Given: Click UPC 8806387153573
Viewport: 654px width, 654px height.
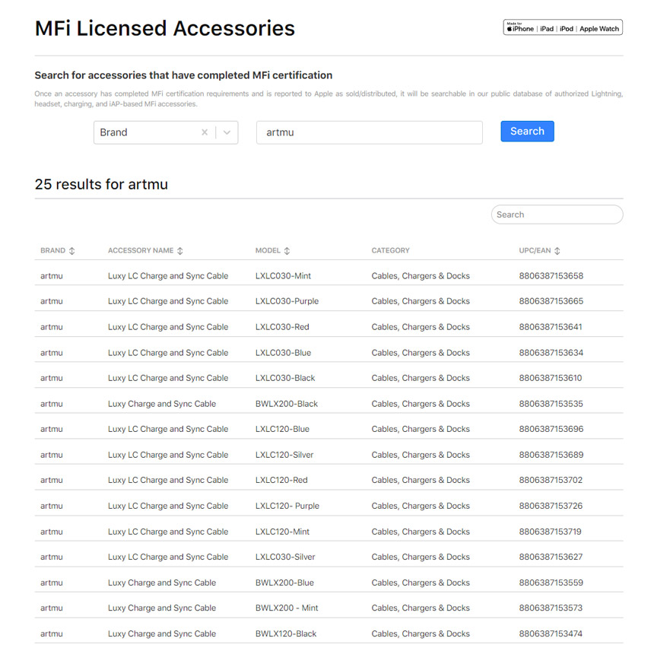Looking at the screenshot, I should pyautogui.click(x=551, y=608).
